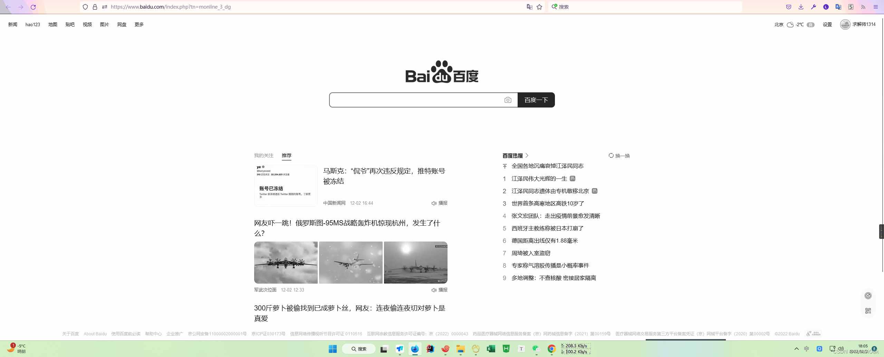Open the Windows Start menu
Viewport: 884px width, 357px height.
333,349
